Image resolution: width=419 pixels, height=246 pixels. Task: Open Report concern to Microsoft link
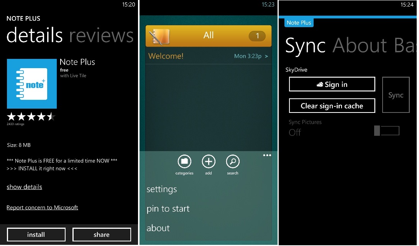coord(42,208)
